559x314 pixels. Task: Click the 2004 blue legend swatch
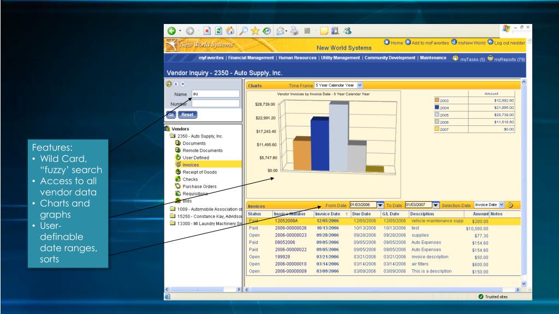click(x=437, y=107)
